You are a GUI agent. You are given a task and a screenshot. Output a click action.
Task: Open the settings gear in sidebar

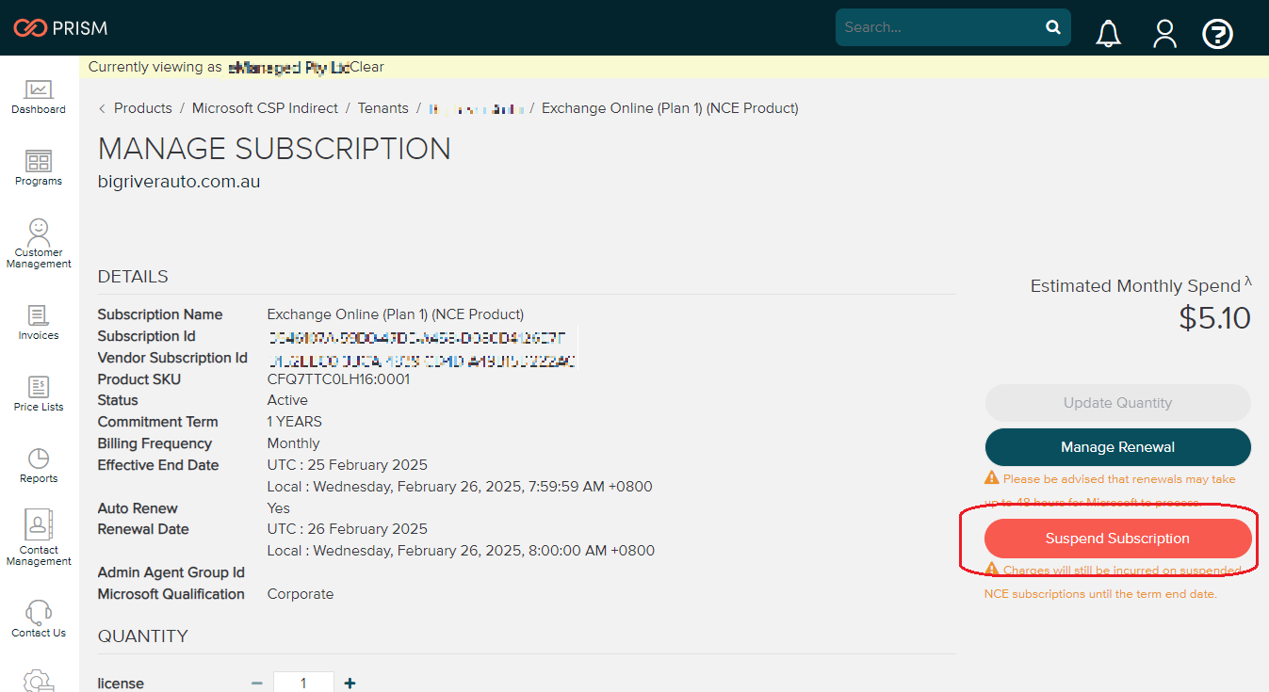(39, 682)
